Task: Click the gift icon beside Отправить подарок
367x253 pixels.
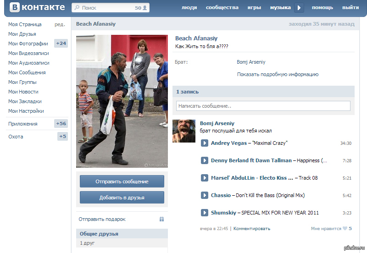Action: tap(161, 220)
